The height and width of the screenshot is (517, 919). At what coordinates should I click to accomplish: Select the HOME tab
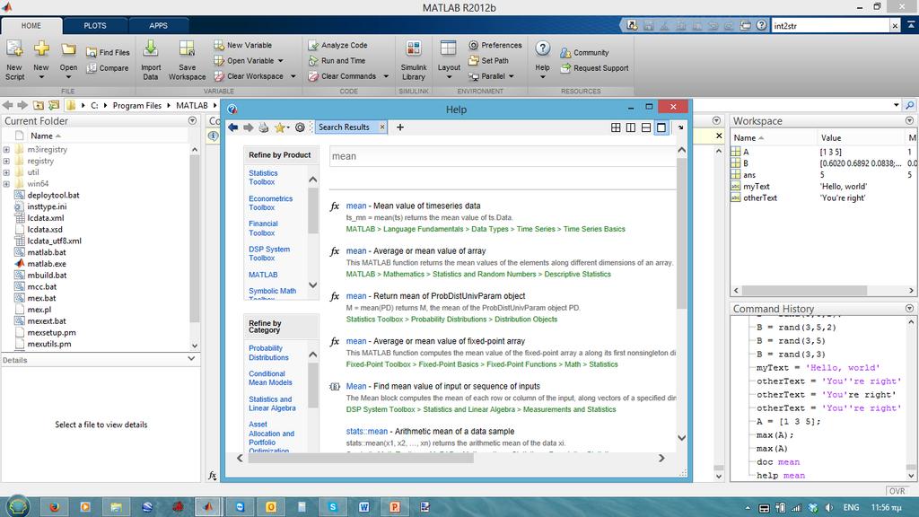[31, 26]
